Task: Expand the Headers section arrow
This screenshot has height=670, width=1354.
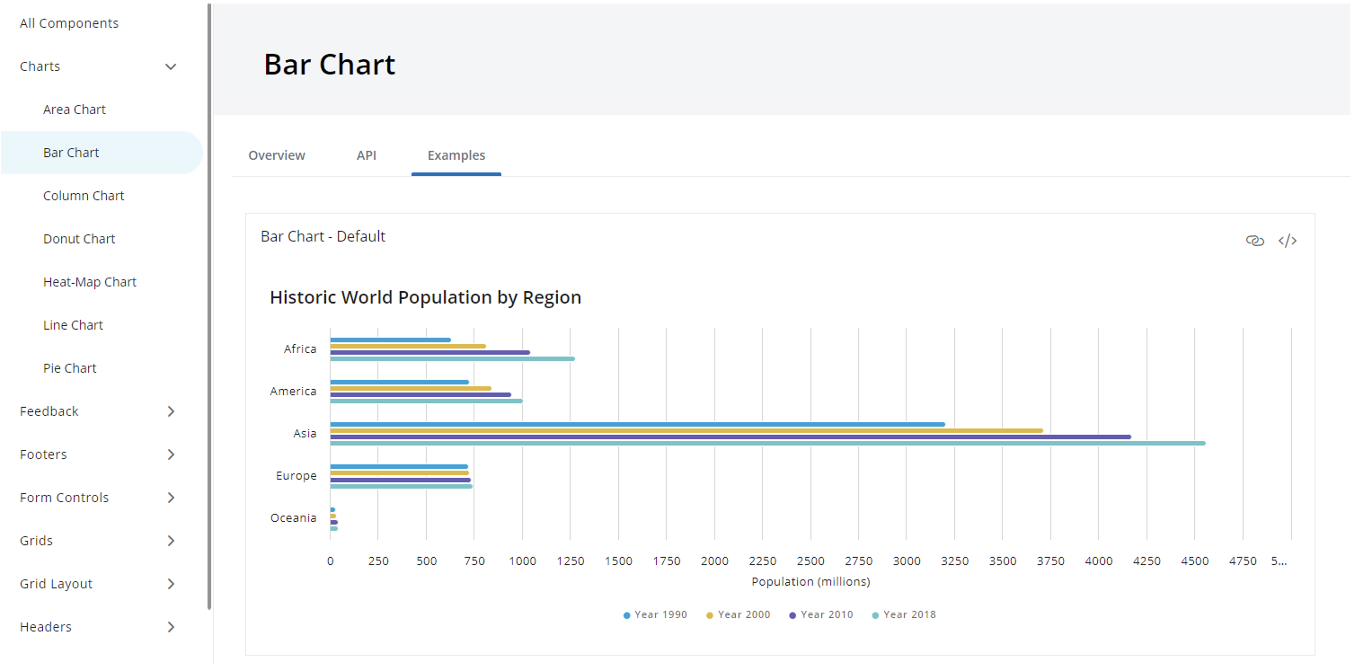Action: tap(171, 627)
